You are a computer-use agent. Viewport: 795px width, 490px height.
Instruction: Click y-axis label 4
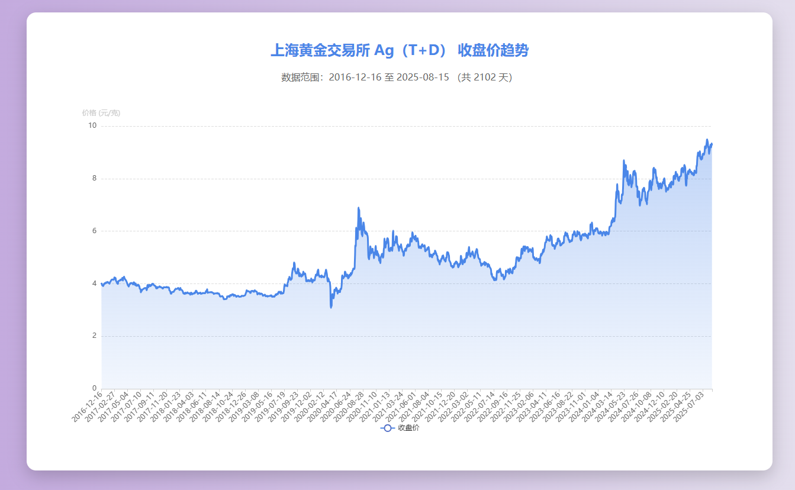[x=94, y=283]
